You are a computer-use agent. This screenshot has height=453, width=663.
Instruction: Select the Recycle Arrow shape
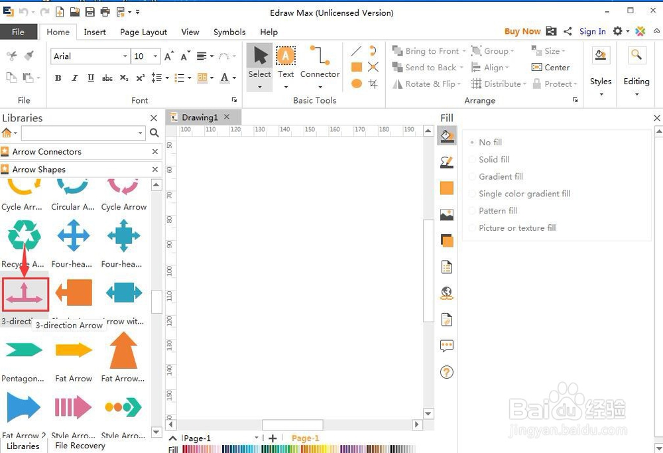pos(24,235)
